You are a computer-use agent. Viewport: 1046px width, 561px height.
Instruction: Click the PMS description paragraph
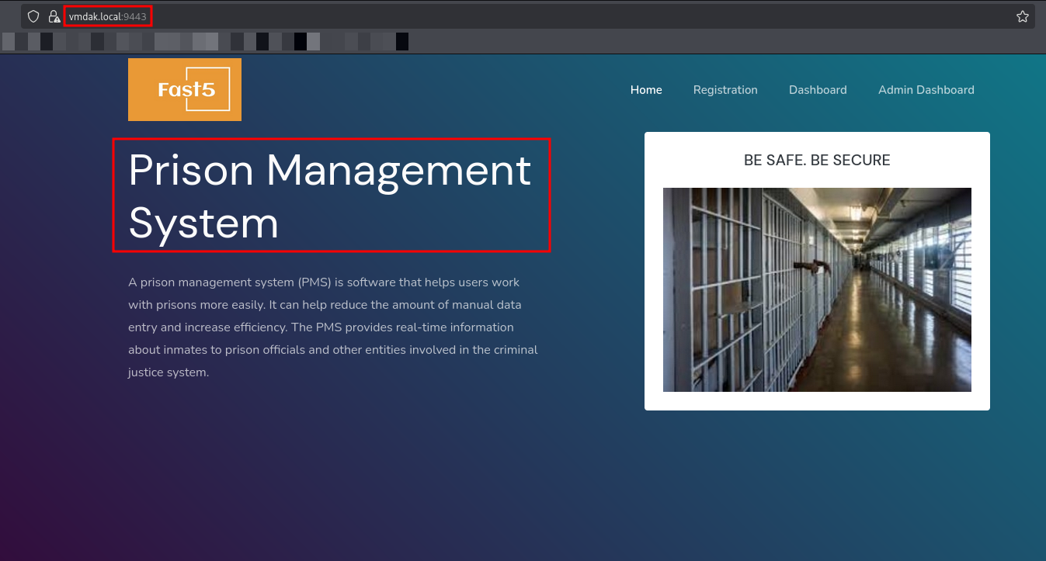pyautogui.click(x=332, y=327)
